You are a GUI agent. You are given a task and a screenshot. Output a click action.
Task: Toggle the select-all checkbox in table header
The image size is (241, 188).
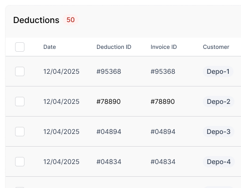[x=20, y=47]
